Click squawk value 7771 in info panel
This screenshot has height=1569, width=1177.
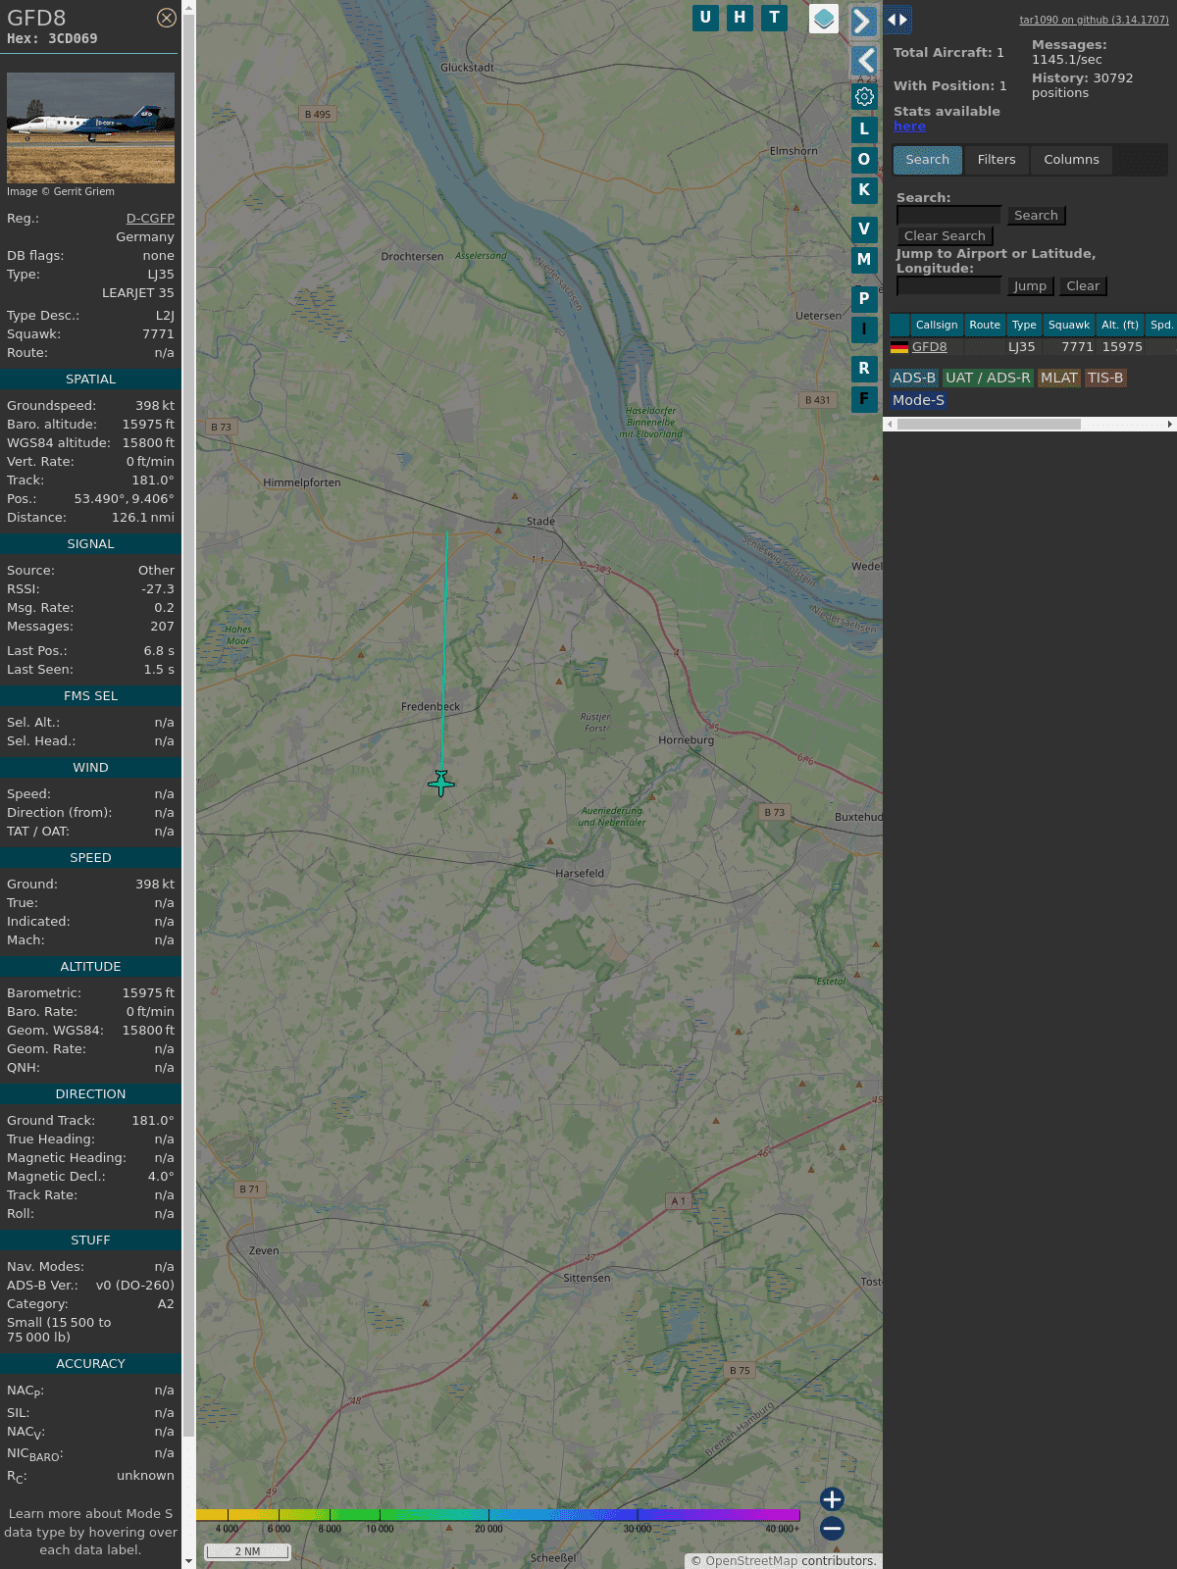(158, 334)
